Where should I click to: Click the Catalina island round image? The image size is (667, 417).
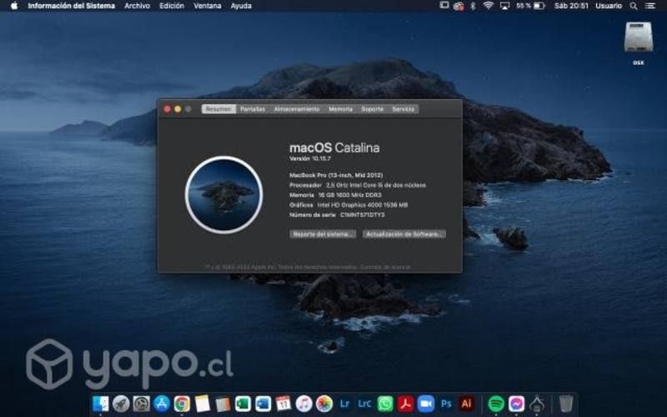[x=223, y=194]
